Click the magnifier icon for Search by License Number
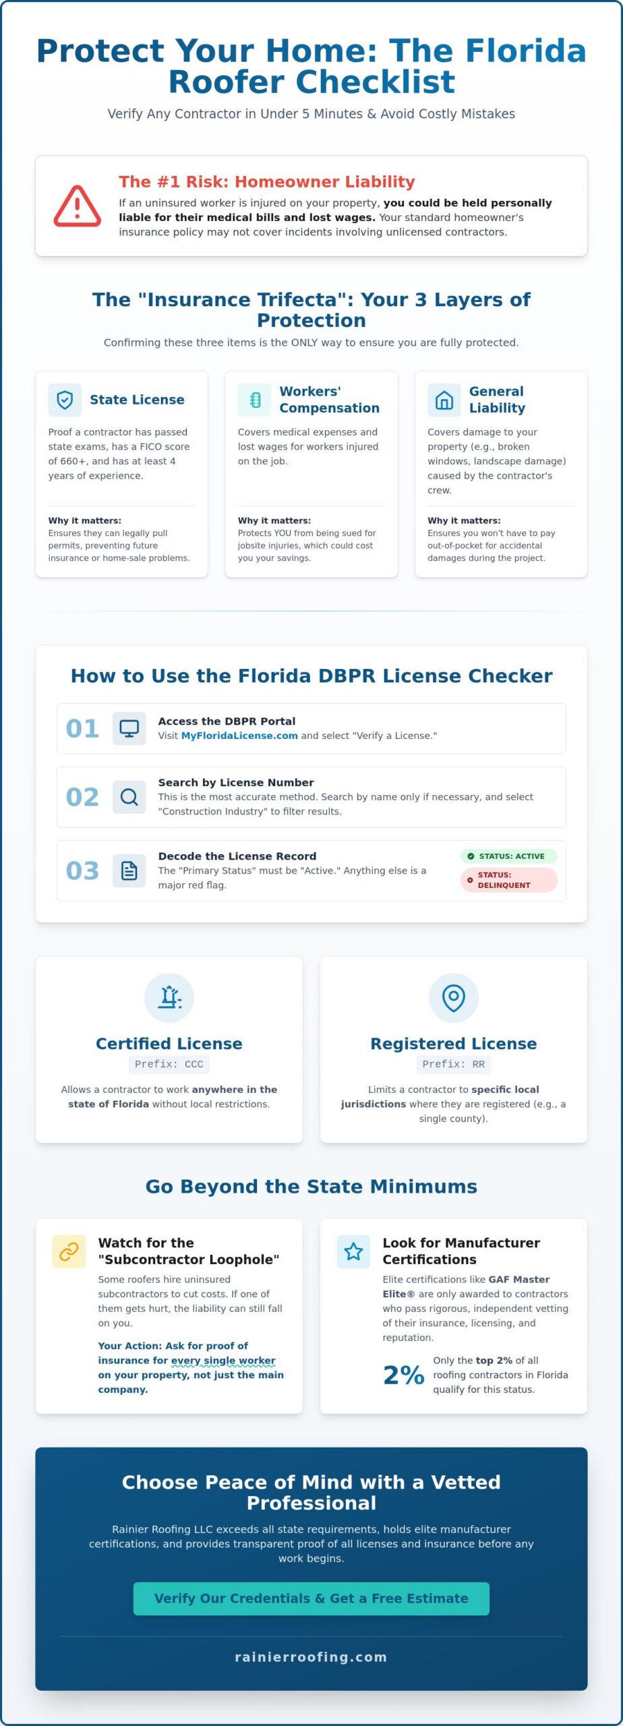This screenshot has width=623, height=1726. 129,797
